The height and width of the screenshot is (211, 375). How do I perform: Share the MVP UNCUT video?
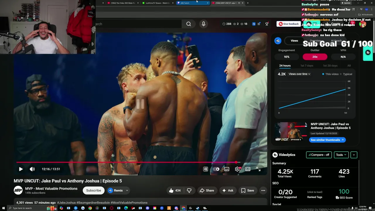[207, 190]
